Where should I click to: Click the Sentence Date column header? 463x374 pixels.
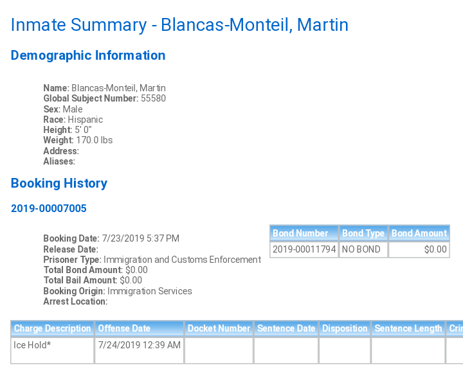(x=286, y=328)
